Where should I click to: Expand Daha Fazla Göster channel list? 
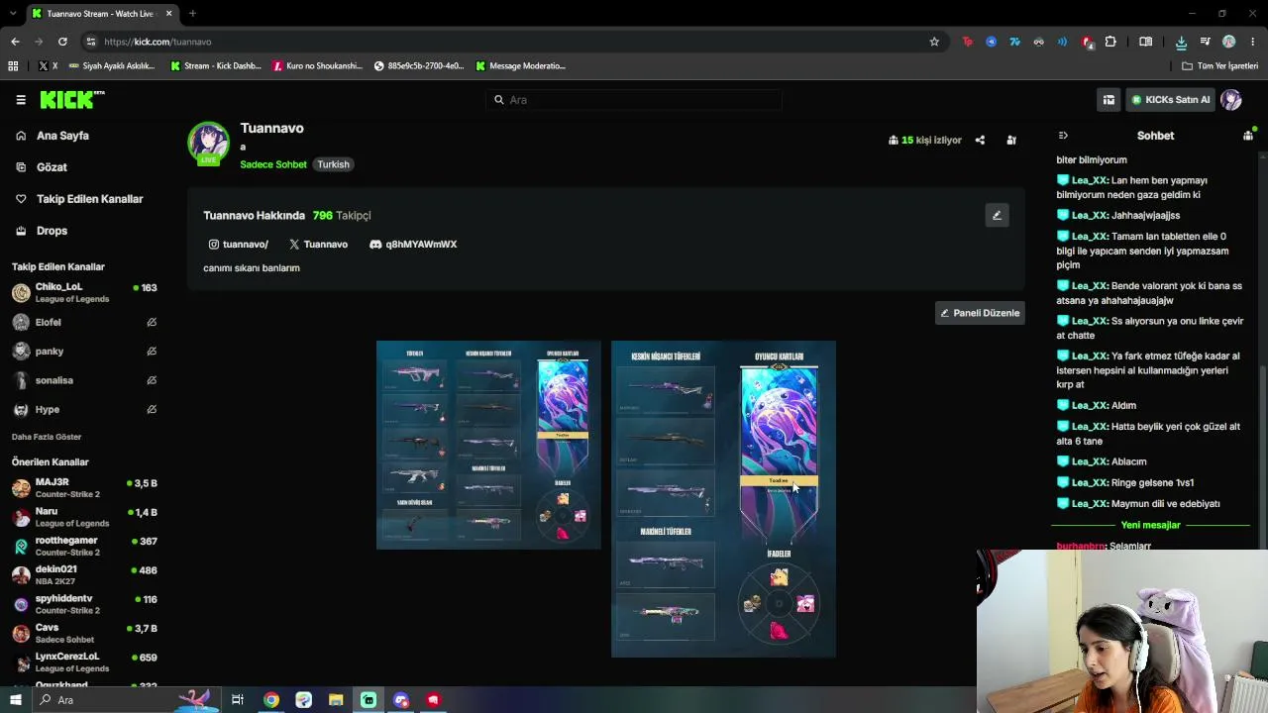click(47, 437)
